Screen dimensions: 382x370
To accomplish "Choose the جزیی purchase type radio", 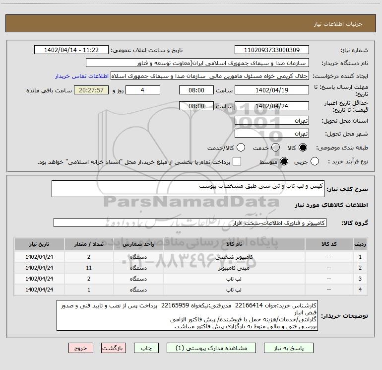I will tap(315, 161).
